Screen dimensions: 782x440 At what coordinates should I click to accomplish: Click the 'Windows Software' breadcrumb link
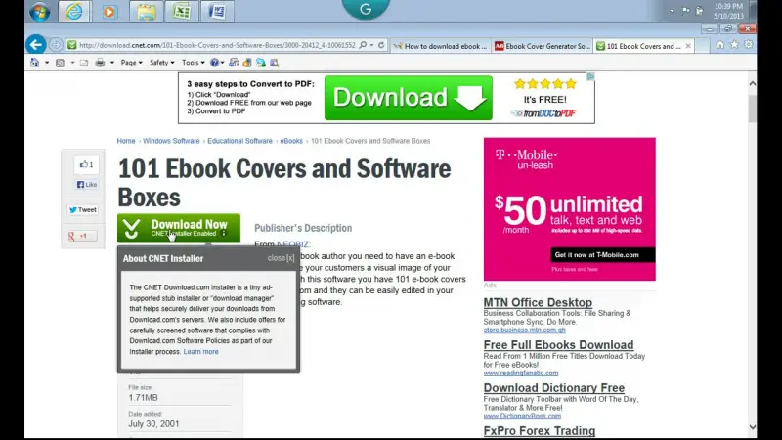coord(171,141)
